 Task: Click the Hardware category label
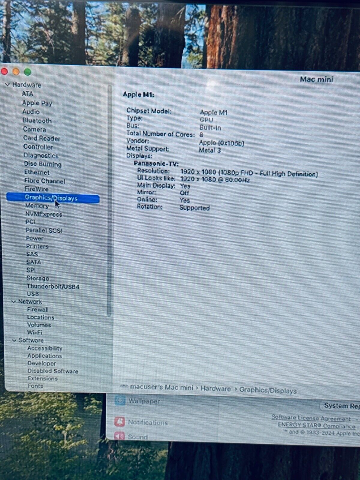point(27,85)
